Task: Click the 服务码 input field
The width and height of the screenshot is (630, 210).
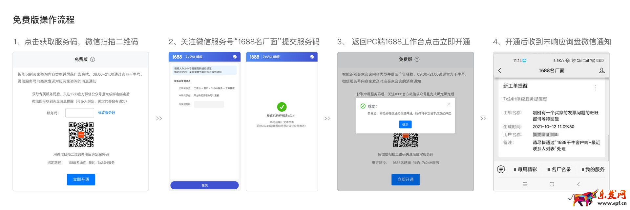Action: [x=80, y=113]
